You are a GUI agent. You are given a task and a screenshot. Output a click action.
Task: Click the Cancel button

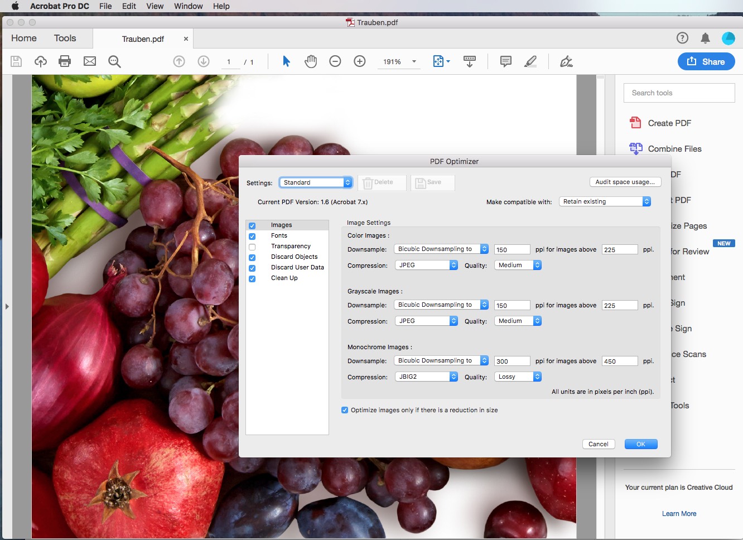599,444
